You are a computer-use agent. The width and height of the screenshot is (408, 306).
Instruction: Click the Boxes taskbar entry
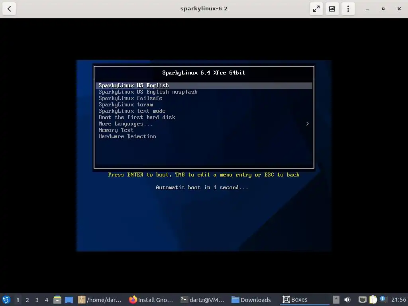(x=304, y=300)
